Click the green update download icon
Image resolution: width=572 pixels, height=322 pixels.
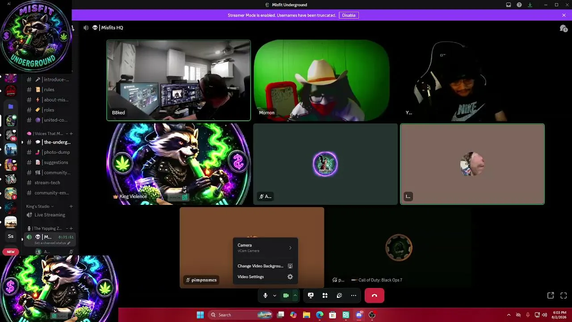click(530, 5)
